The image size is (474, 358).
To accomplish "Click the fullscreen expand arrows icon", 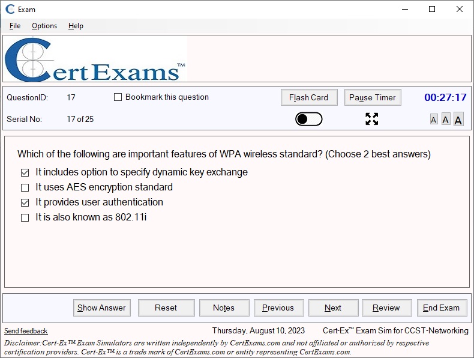I will click(x=372, y=119).
